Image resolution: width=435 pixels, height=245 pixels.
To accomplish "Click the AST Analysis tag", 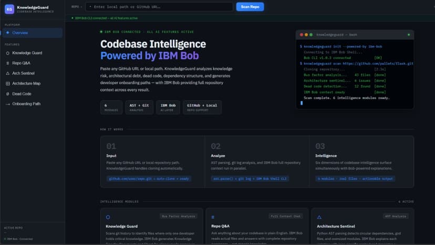I will tap(396, 216).
